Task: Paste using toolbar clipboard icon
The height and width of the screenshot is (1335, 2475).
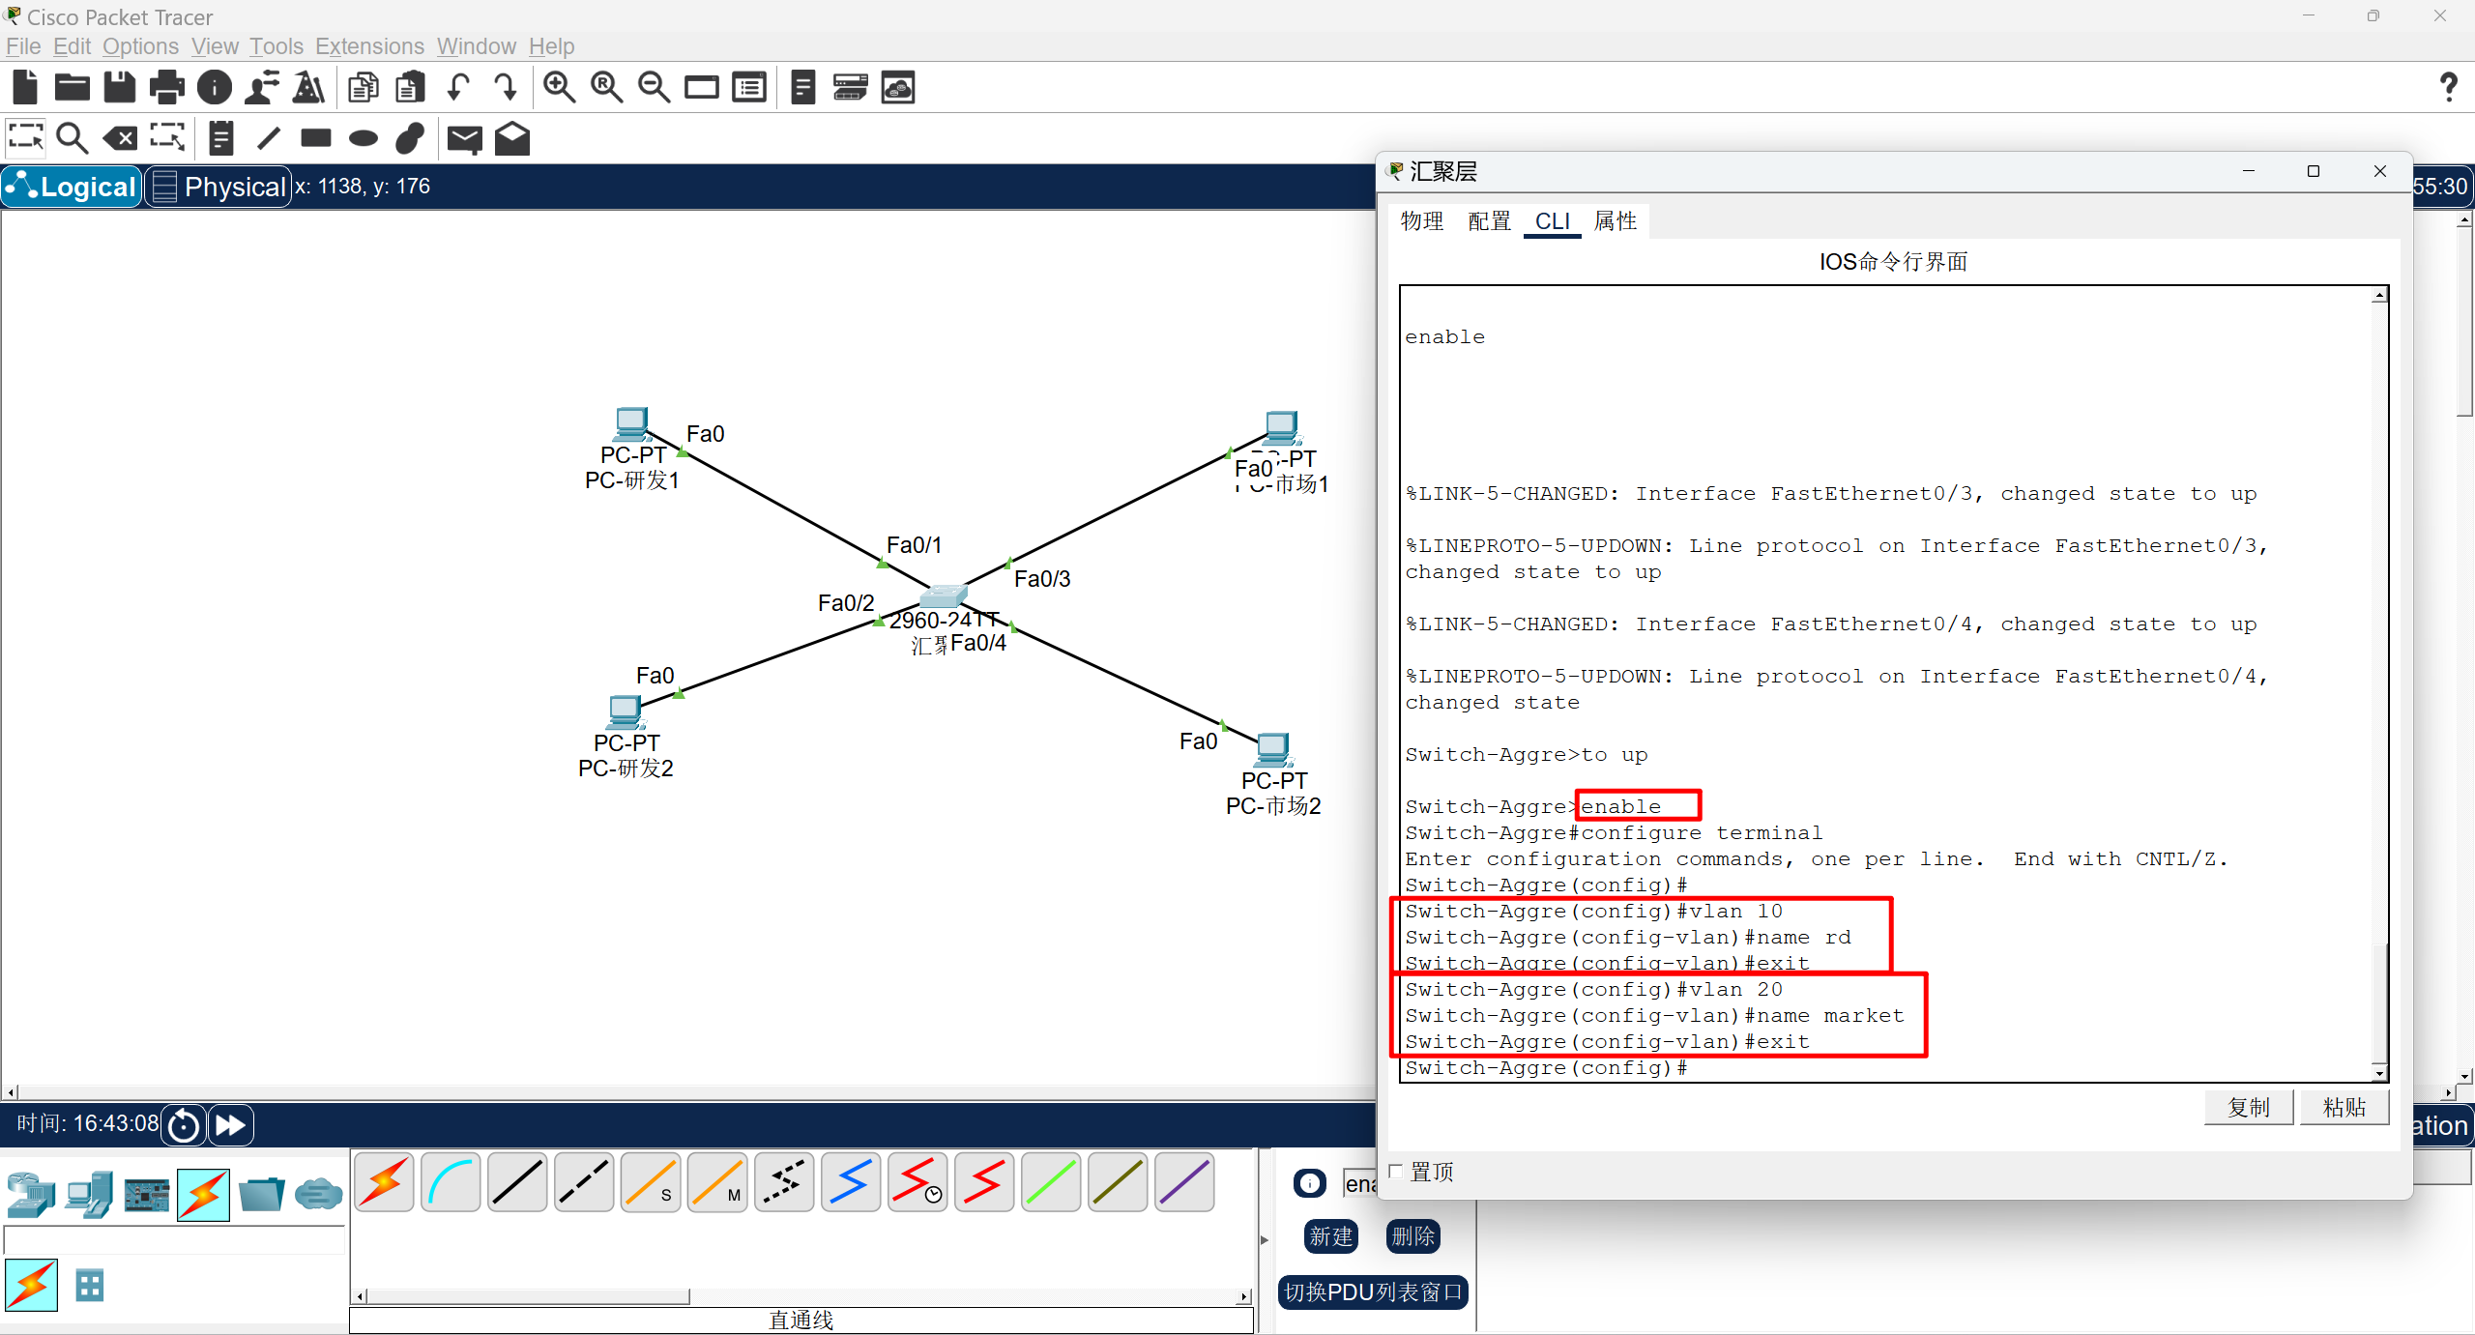Action: [x=411, y=88]
